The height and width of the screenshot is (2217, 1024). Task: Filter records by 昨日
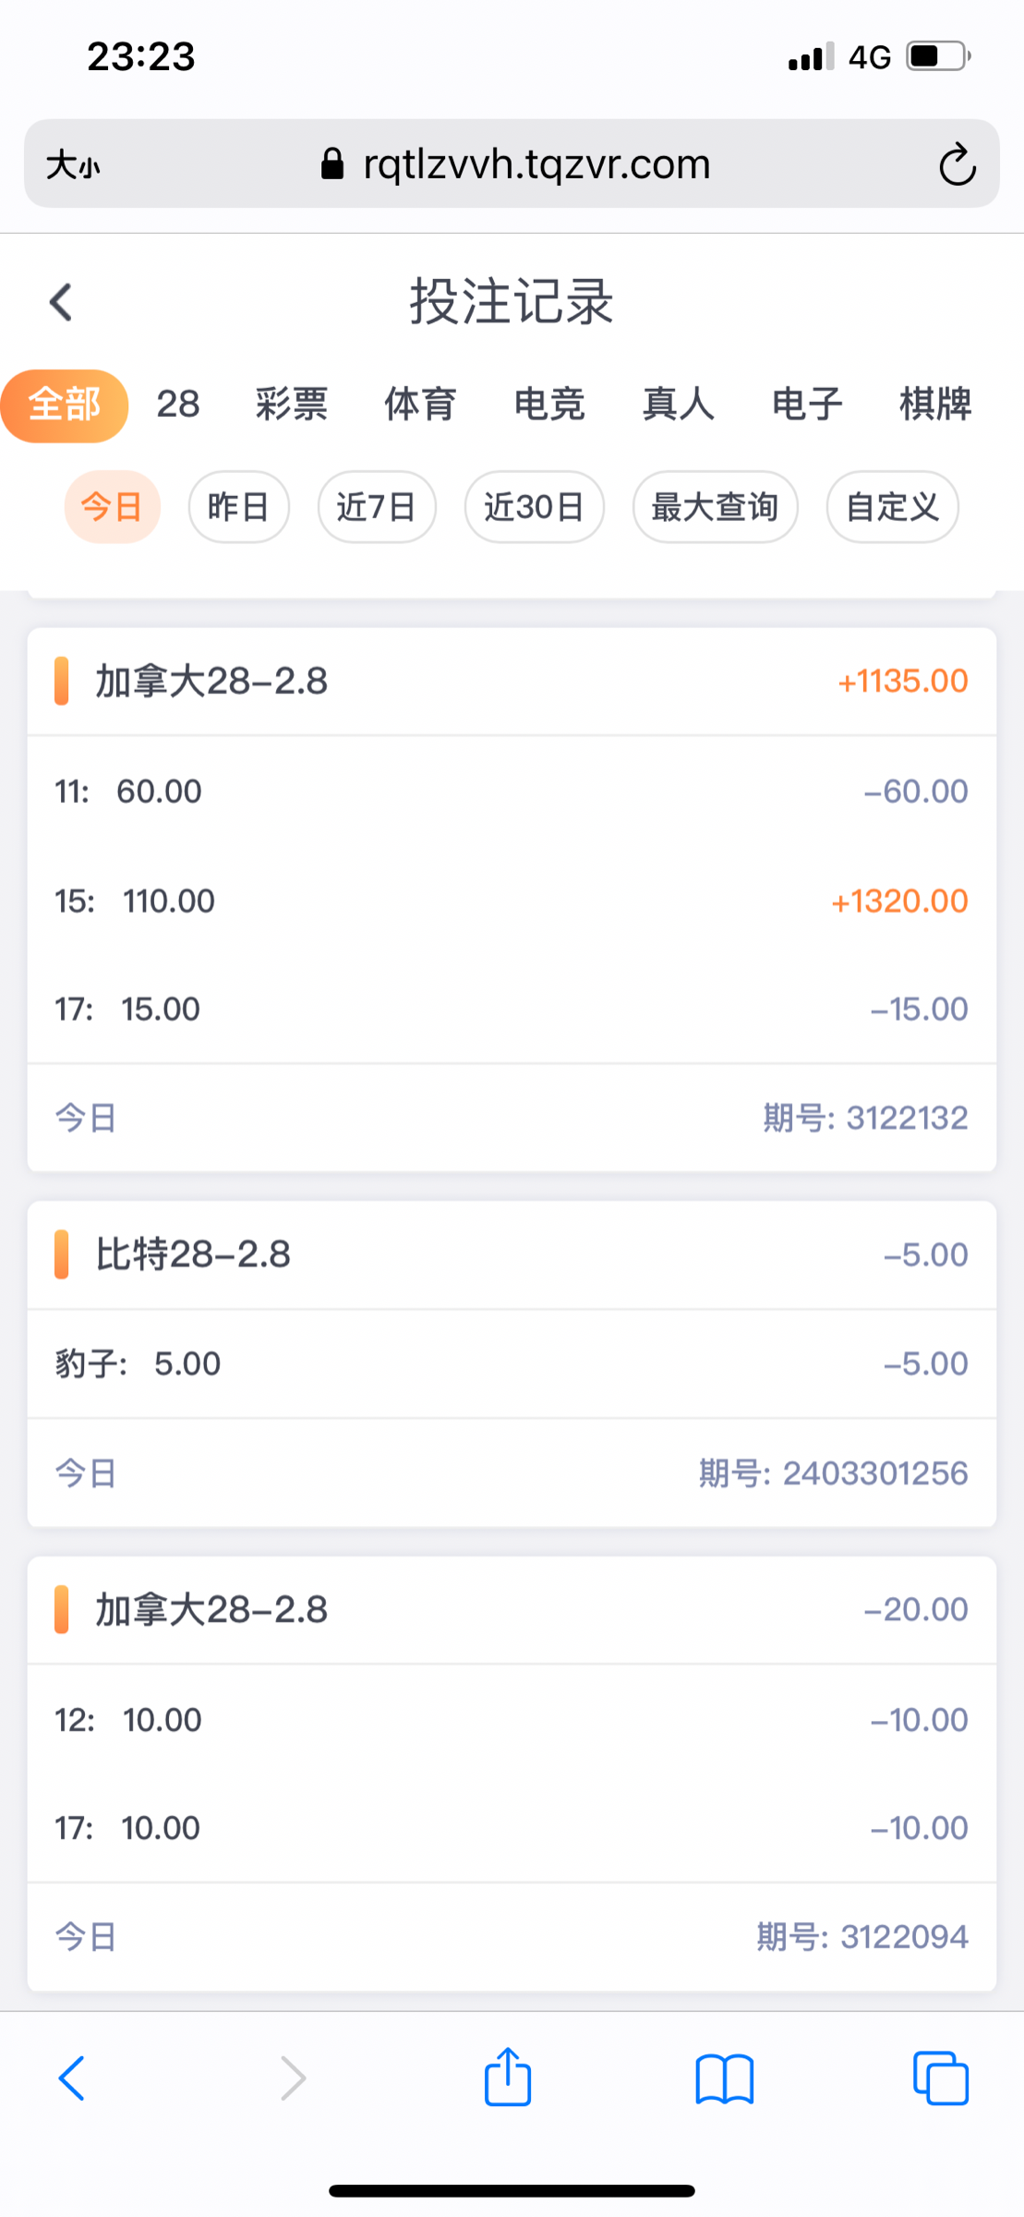coord(238,507)
